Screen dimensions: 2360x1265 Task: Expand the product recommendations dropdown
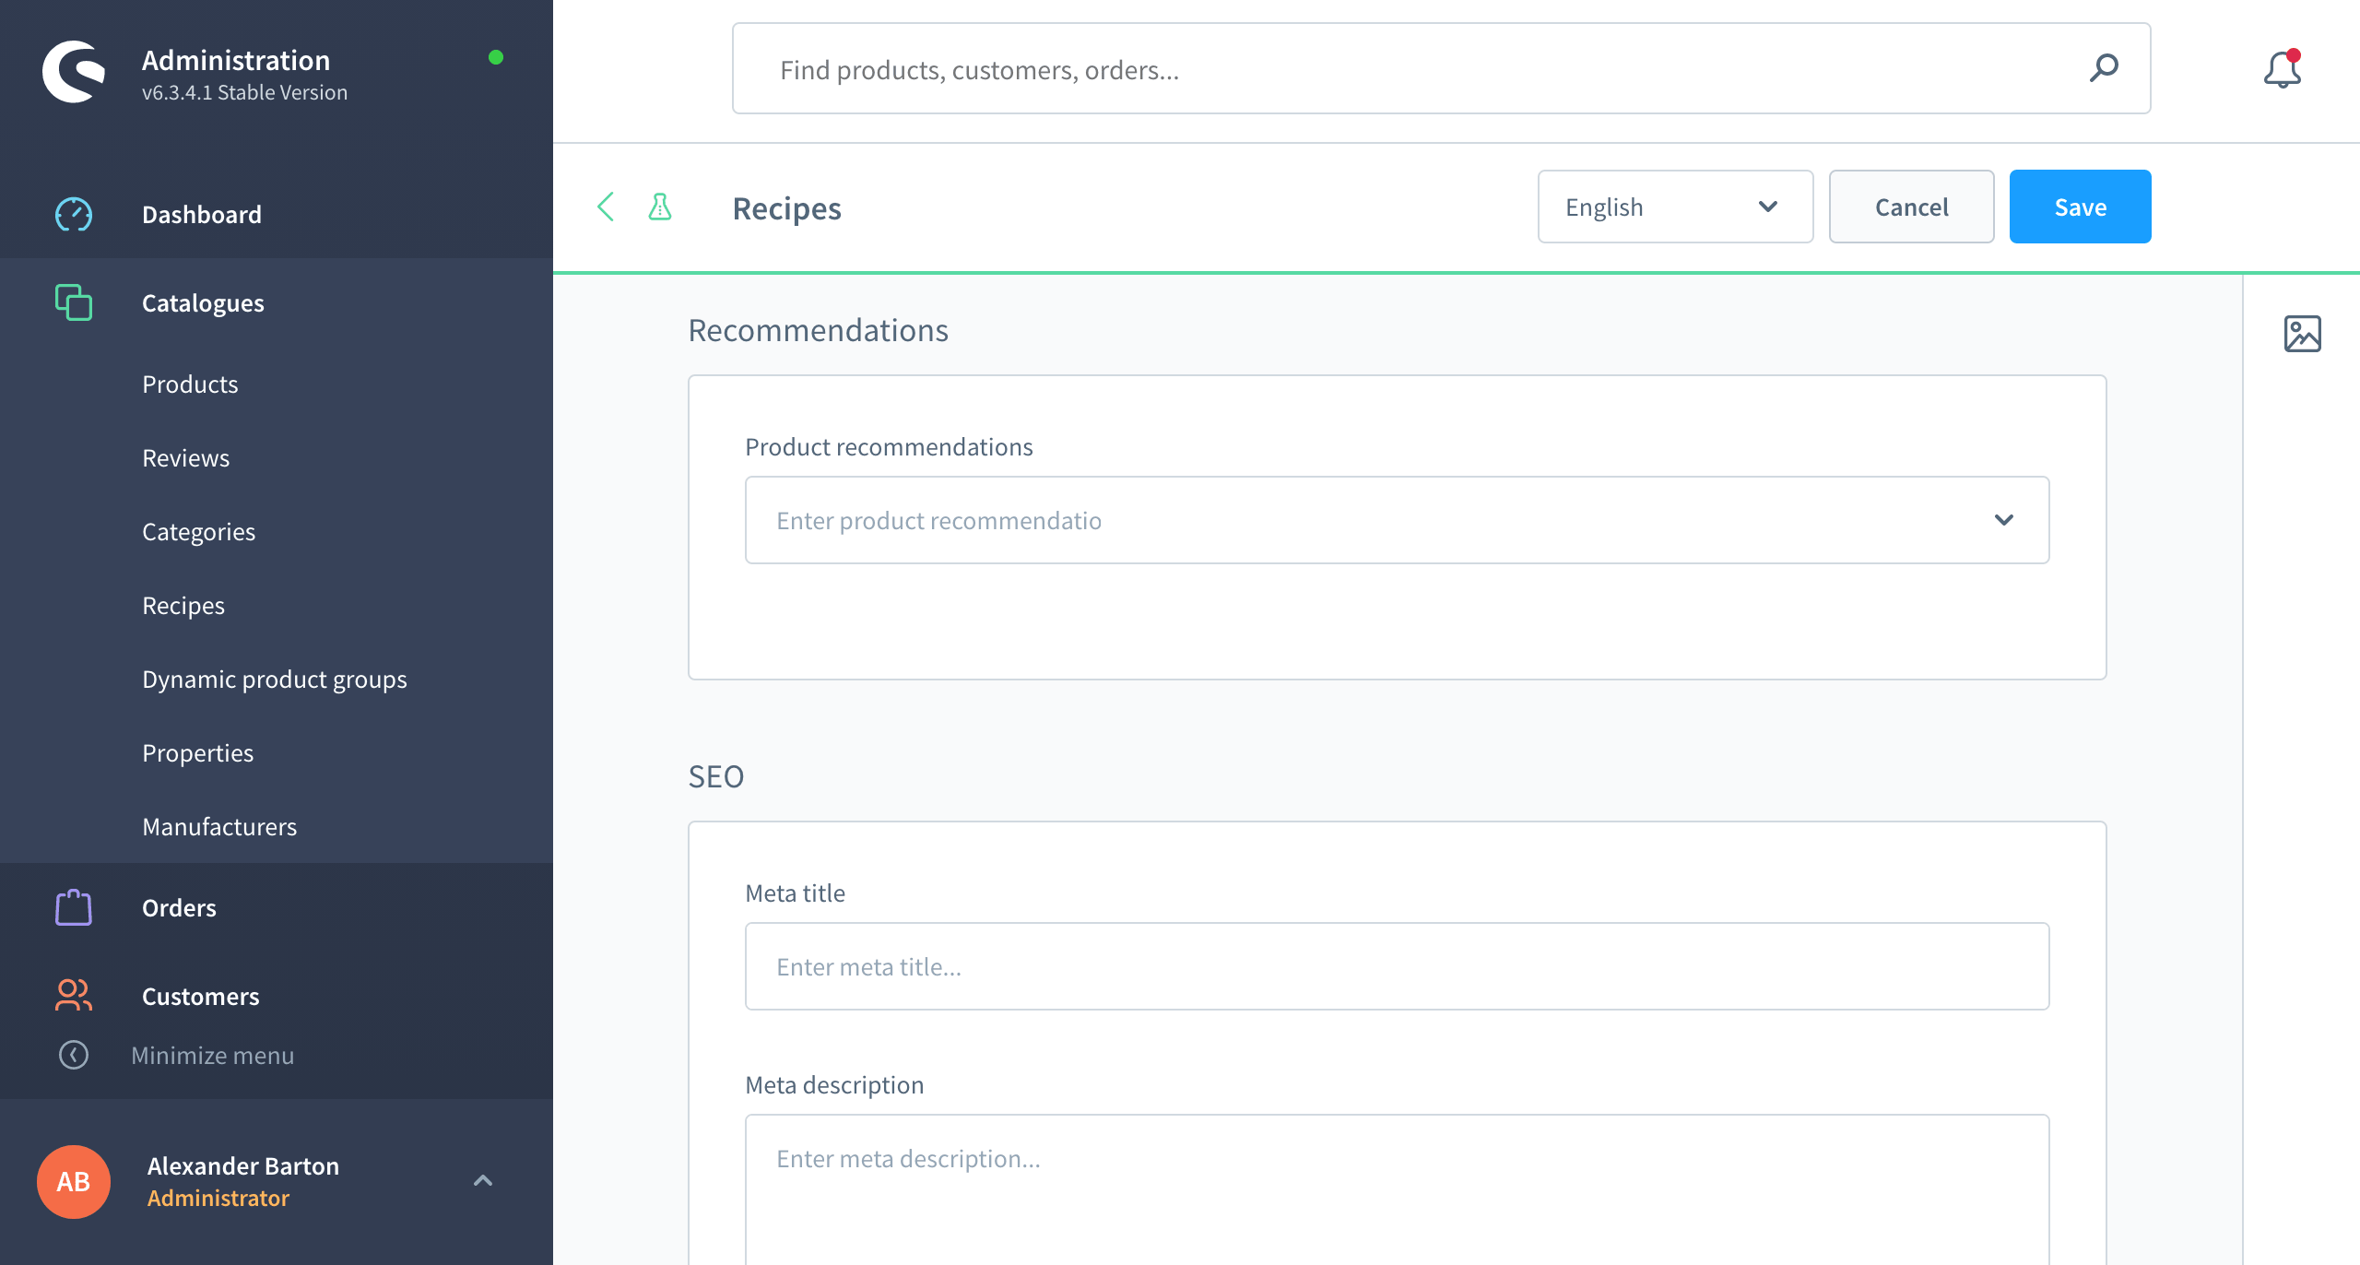tap(2003, 520)
